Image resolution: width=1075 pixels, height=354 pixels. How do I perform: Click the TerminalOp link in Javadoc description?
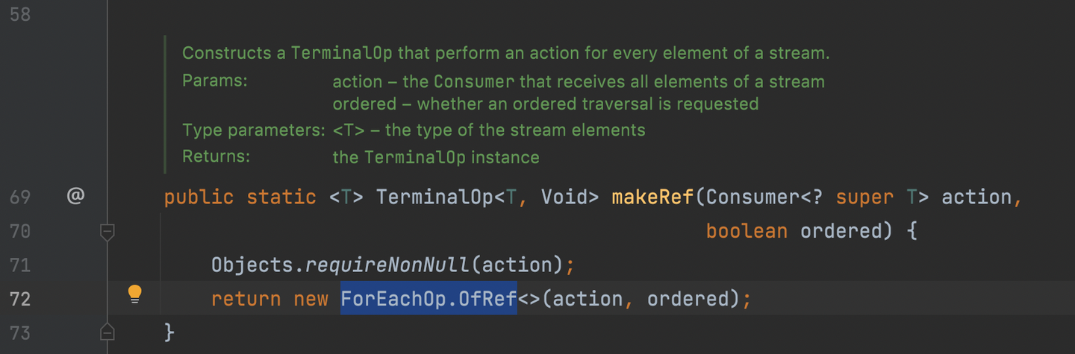pos(343,54)
